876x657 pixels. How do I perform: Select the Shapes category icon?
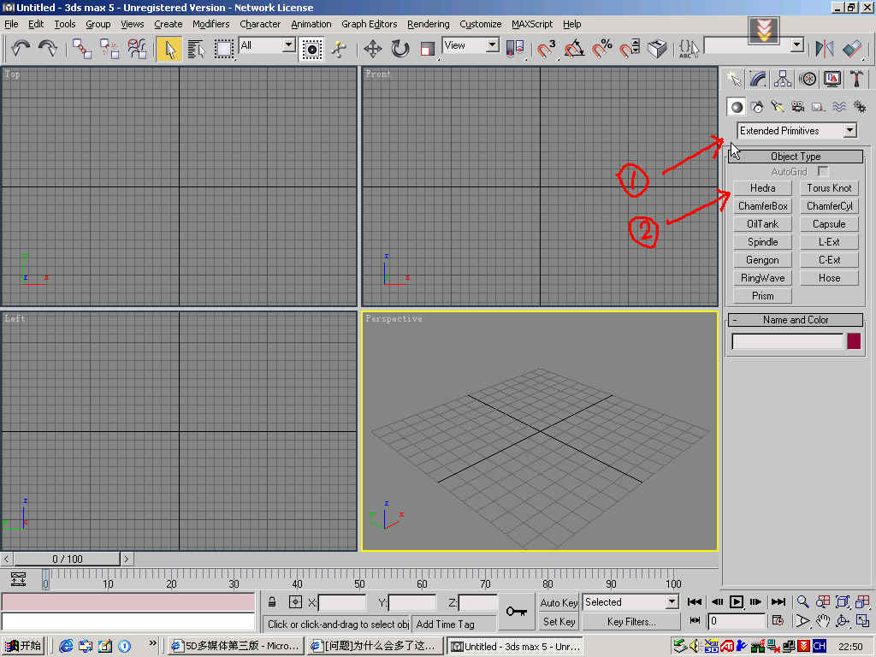(757, 107)
